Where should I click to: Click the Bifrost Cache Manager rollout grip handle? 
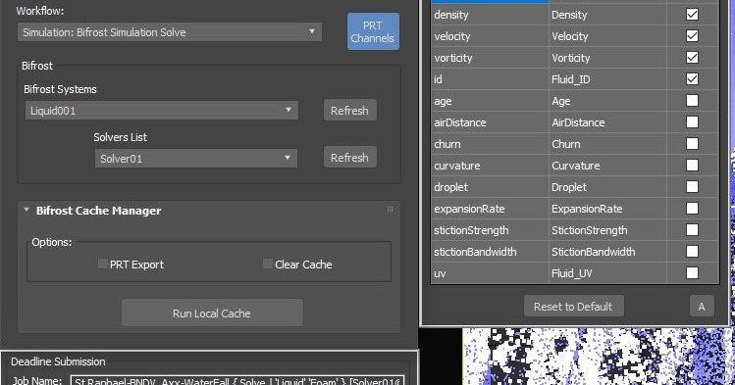click(390, 210)
